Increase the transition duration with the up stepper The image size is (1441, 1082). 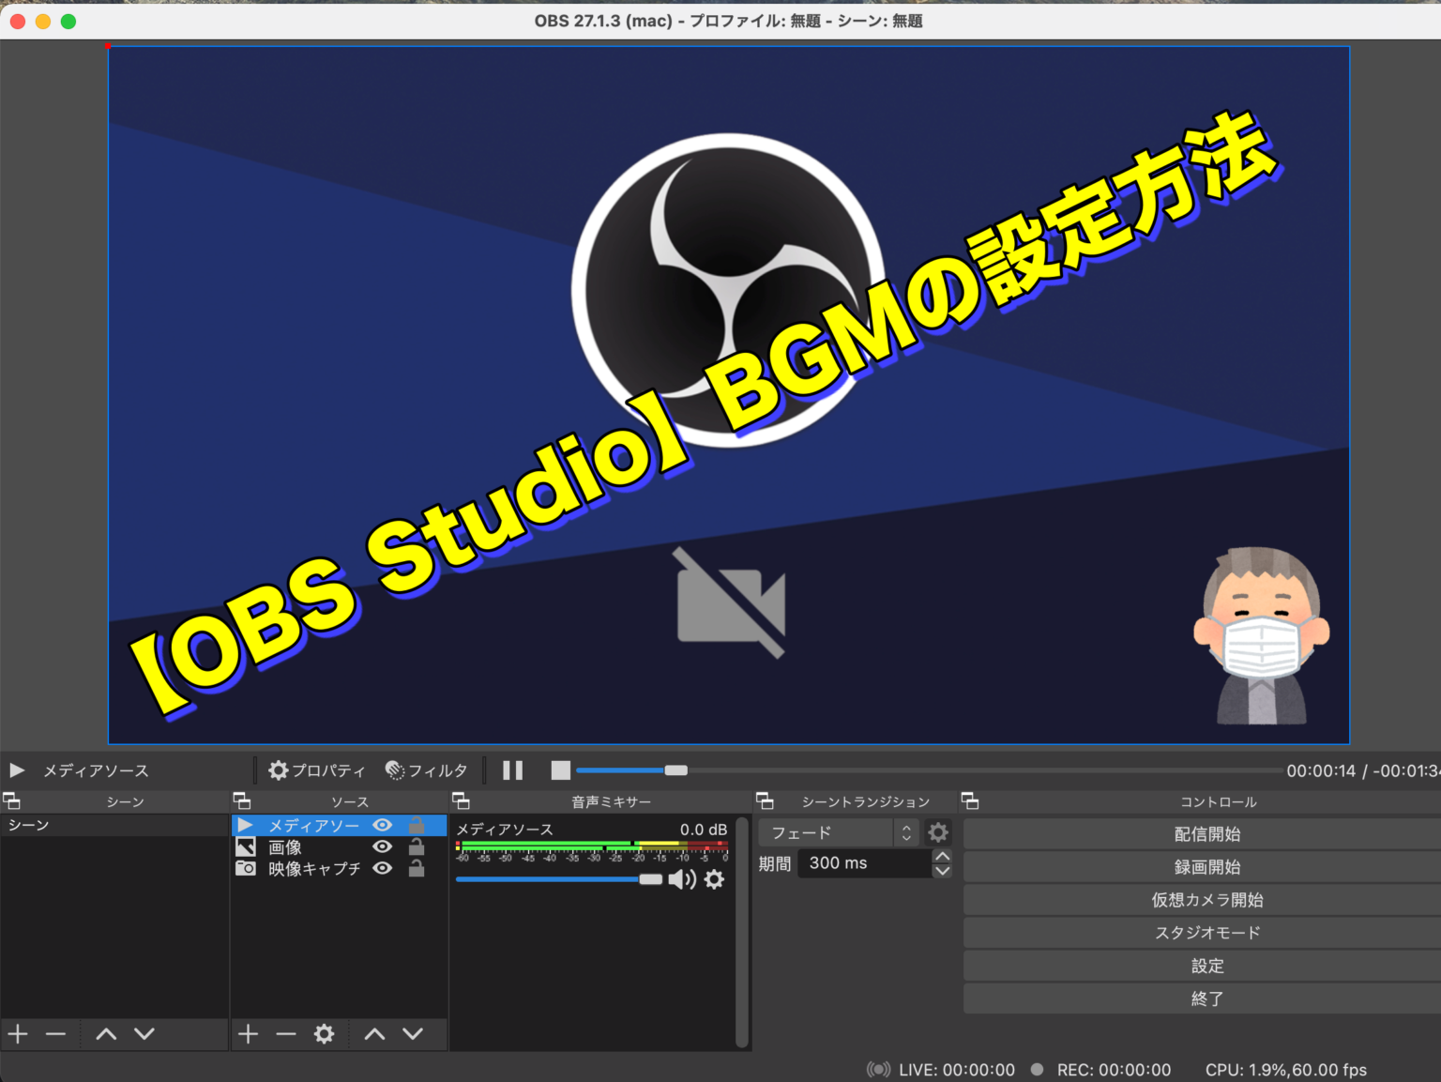[x=942, y=856]
